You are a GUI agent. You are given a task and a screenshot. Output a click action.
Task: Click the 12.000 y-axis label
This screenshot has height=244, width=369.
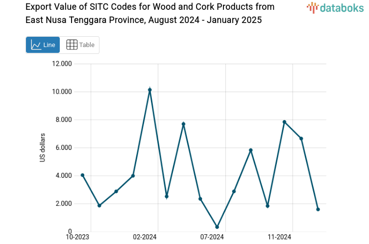coord(62,64)
